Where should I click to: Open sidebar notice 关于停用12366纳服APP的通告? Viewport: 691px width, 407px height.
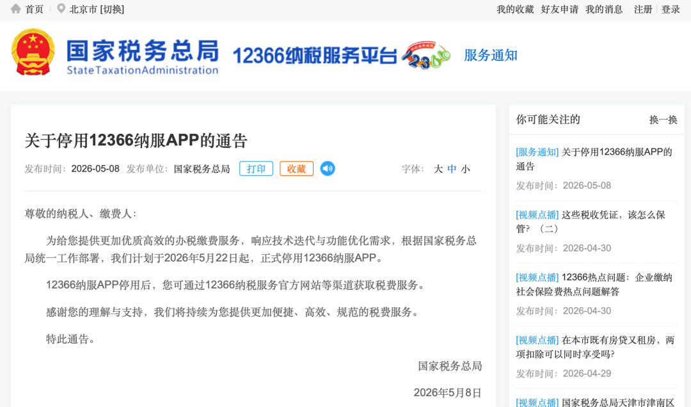[x=594, y=159]
